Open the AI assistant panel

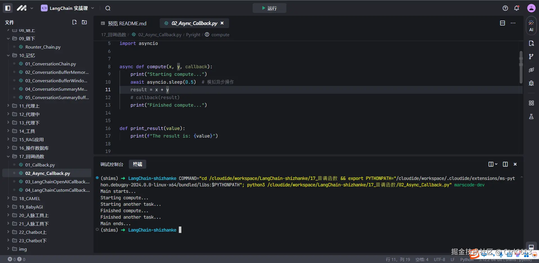(x=531, y=26)
